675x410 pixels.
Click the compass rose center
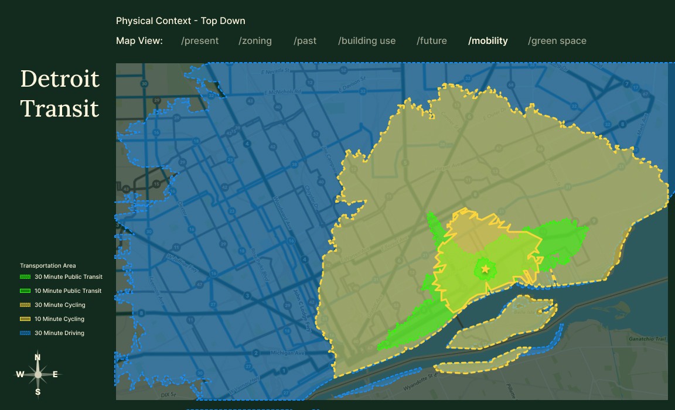tap(37, 373)
